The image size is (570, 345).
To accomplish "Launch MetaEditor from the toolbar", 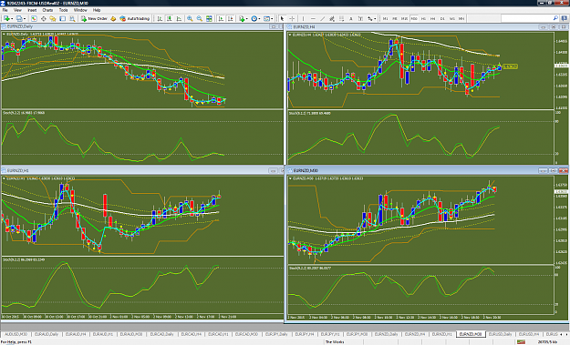I will (113, 18).
